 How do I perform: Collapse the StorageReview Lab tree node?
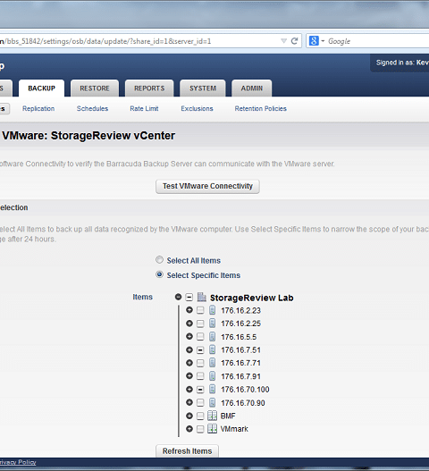[x=178, y=297]
